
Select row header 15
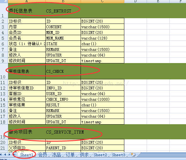(4, 105)
